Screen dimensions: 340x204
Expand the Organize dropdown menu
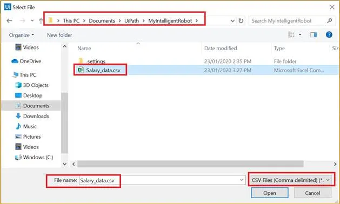pyautogui.click(x=22, y=35)
